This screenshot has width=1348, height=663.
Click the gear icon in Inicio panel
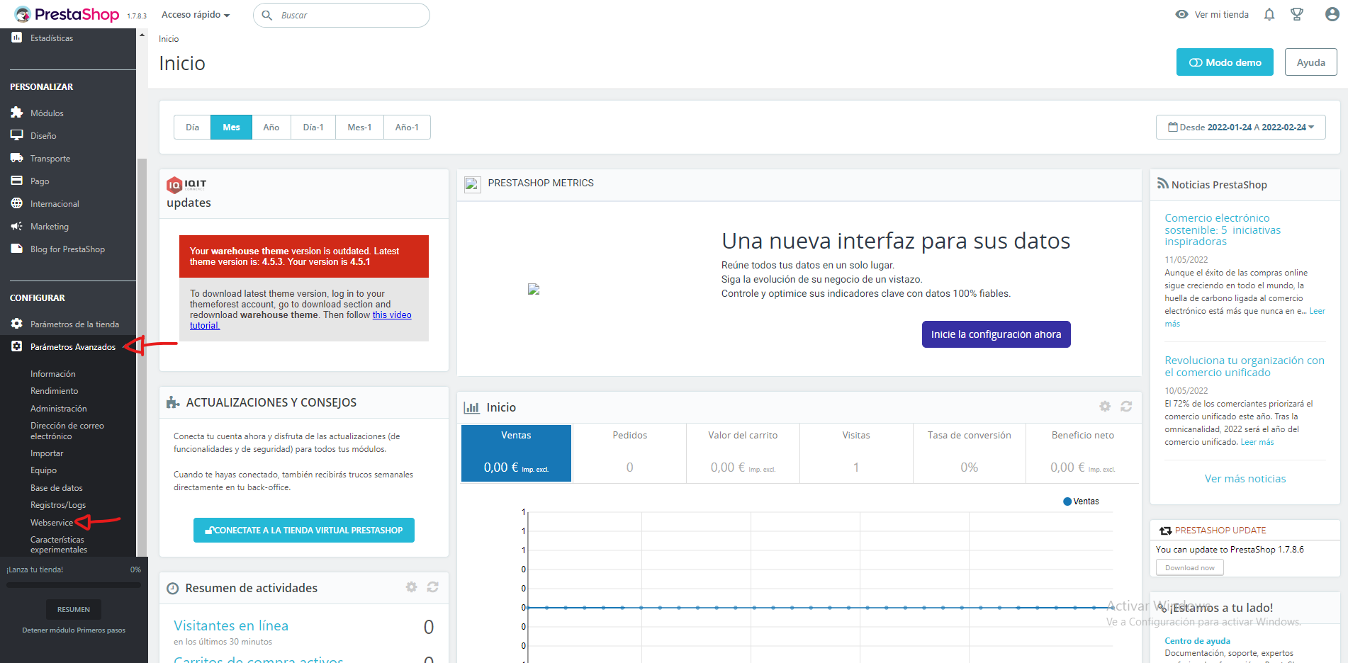point(1105,407)
